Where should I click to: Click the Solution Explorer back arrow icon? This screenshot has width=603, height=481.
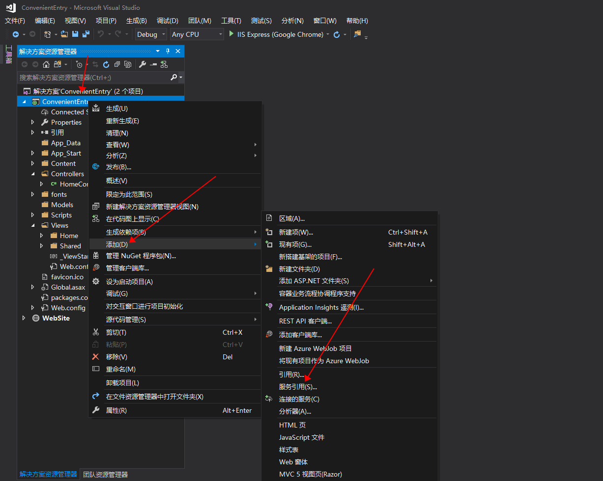click(x=25, y=64)
